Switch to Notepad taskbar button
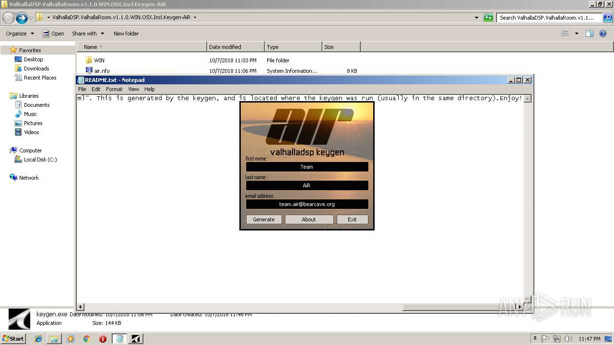Viewport: 614px width, 345px height. click(x=119, y=339)
